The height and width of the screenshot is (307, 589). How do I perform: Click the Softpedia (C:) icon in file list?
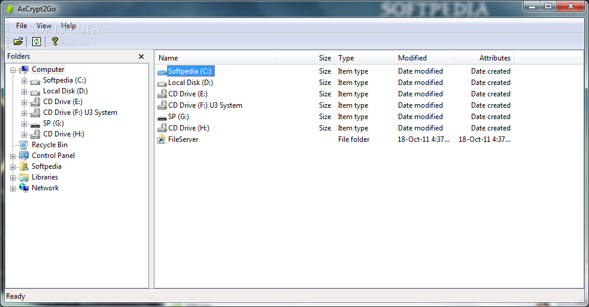(x=162, y=72)
